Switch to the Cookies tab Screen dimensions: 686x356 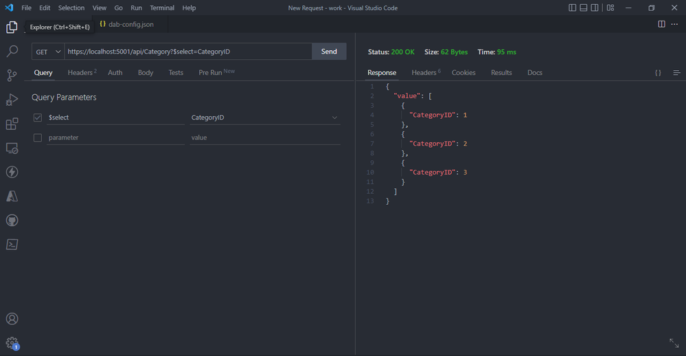pyautogui.click(x=464, y=73)
